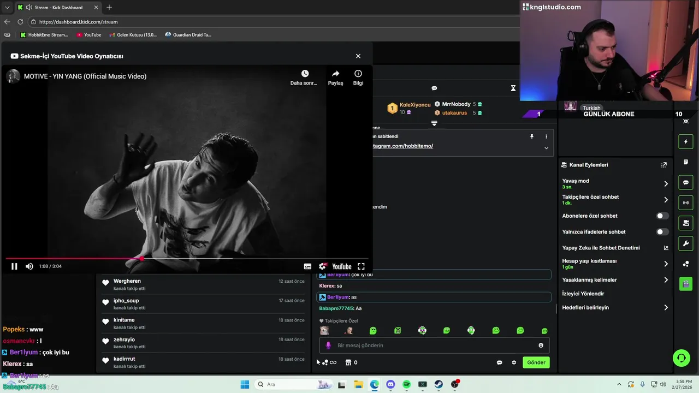Screen dimensions: 699x393
Task: Click the chat bubble icon beside Gönder
Action: coord(499,362)
